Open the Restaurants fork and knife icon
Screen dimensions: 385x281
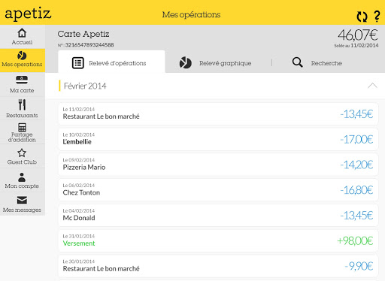click(x=22, y=104)
